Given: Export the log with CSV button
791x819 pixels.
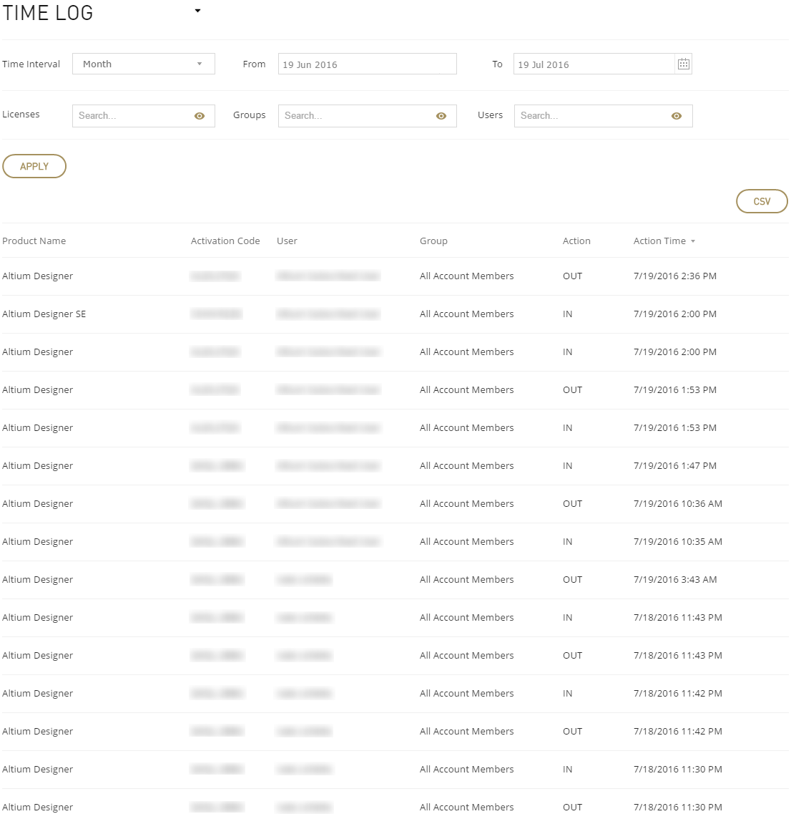Looking at the screenshot, I should pyautogui.click(x=762, y=202).
